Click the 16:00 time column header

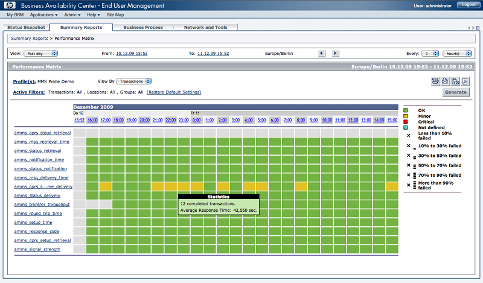pyautogui.click(x=92, y=120)
